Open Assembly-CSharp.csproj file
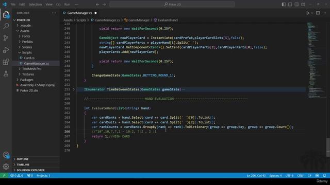The image size is (330, 185). (x=36, y=85)
